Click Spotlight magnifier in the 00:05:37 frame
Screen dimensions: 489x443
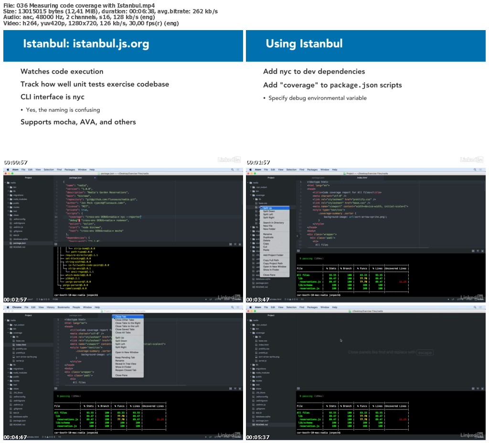tap(475, 307)
